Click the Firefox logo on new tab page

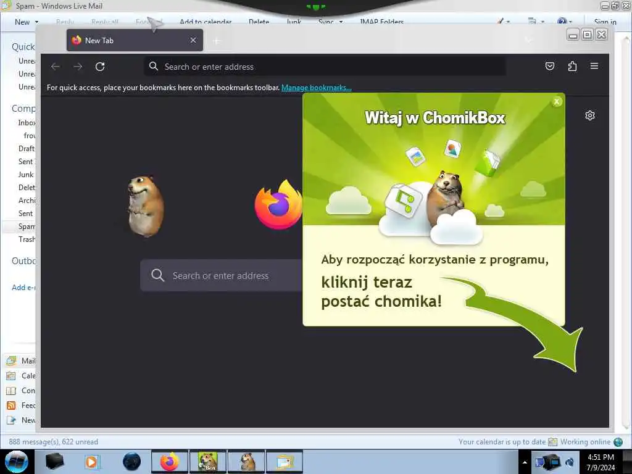278,205
